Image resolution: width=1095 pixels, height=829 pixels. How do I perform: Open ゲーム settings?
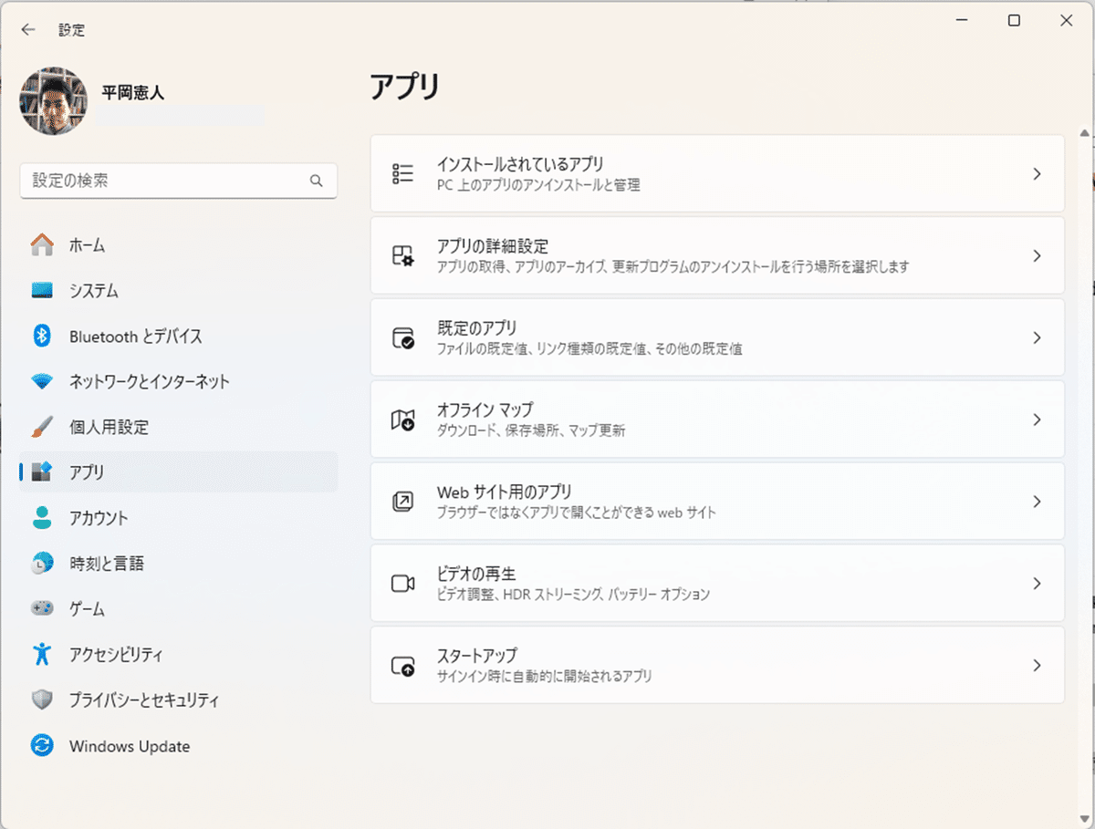click(178, 608)
